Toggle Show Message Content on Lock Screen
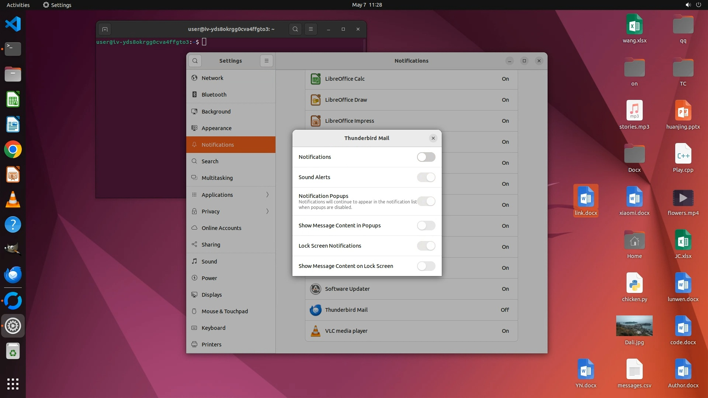The image size is (708, 398). point(426,266)
